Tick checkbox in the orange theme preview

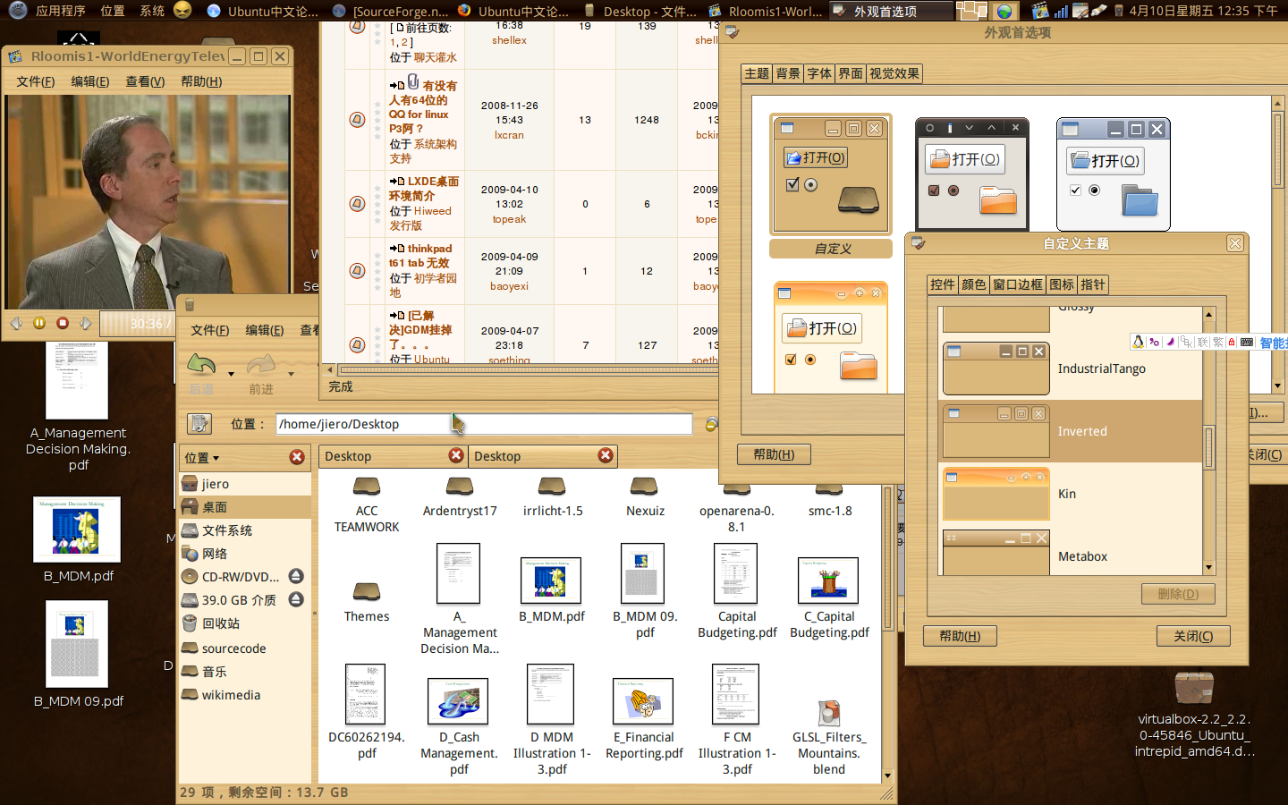click(791, 360)
